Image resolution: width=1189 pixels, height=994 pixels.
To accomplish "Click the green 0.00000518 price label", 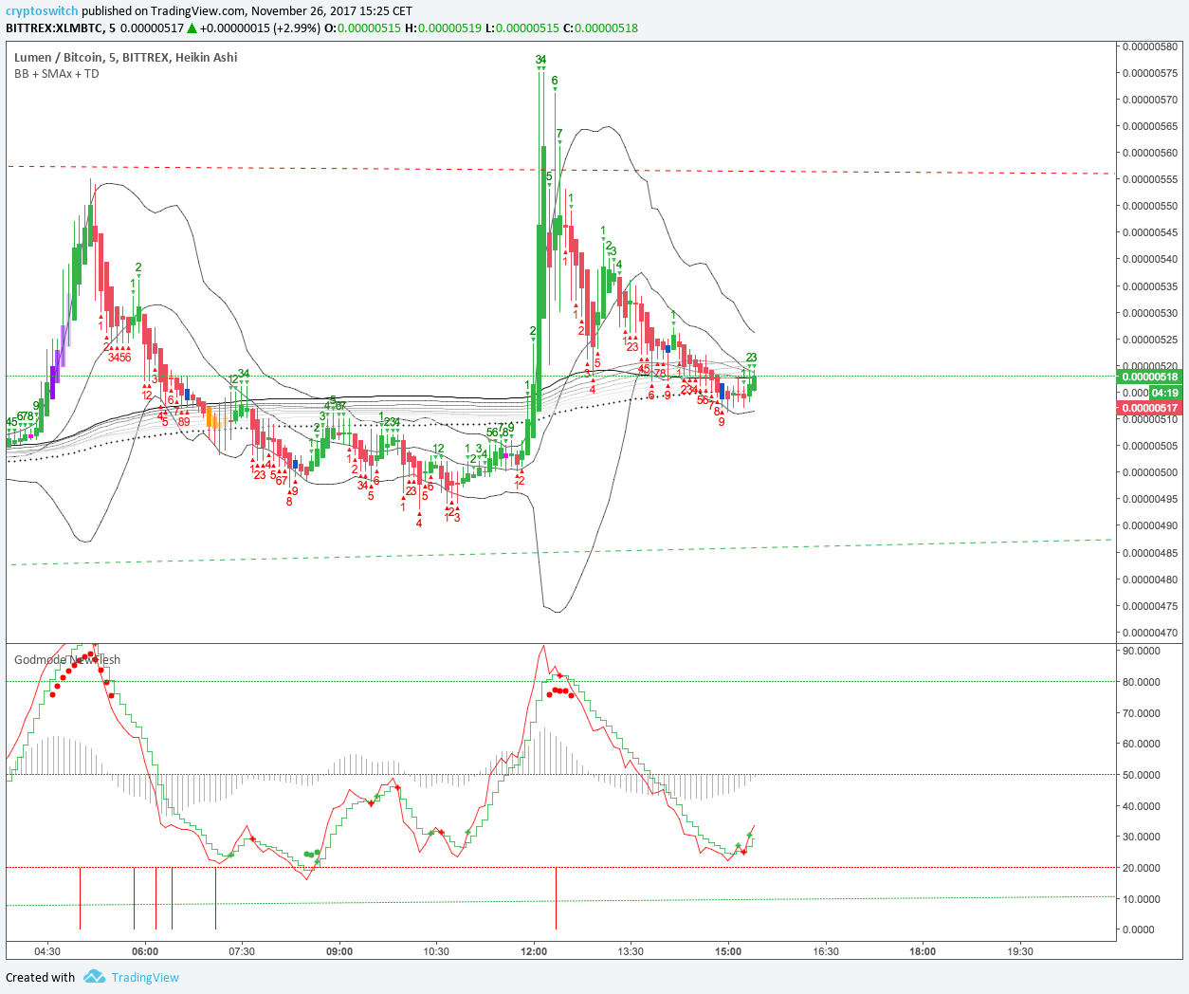I will click(1150, 377).
